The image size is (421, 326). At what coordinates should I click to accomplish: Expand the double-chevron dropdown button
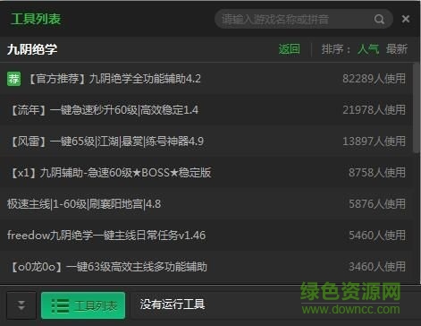(x=21, y=305)
